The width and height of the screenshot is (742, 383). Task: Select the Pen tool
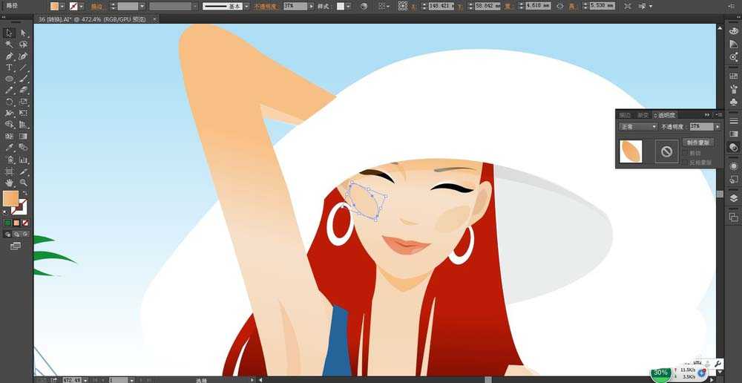(9, 56)
